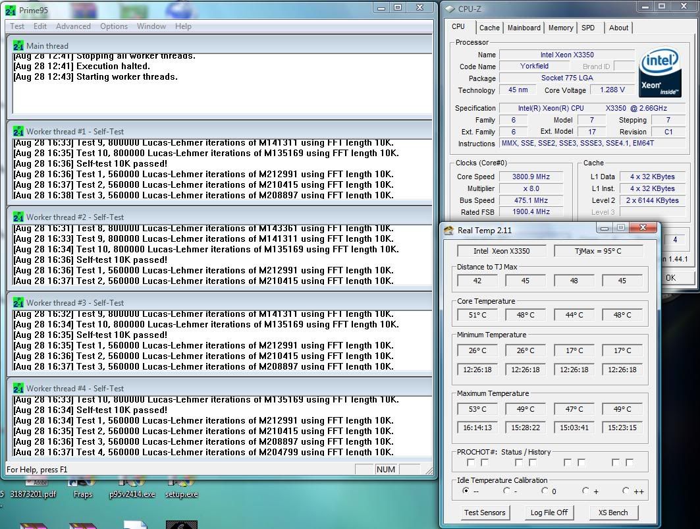Click the 51° C core temperature reading
700x529 pixels.
click(477, 315)
